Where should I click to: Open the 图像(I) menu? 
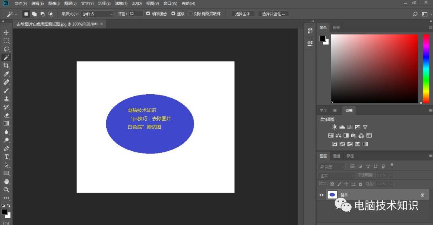[54, 4]
